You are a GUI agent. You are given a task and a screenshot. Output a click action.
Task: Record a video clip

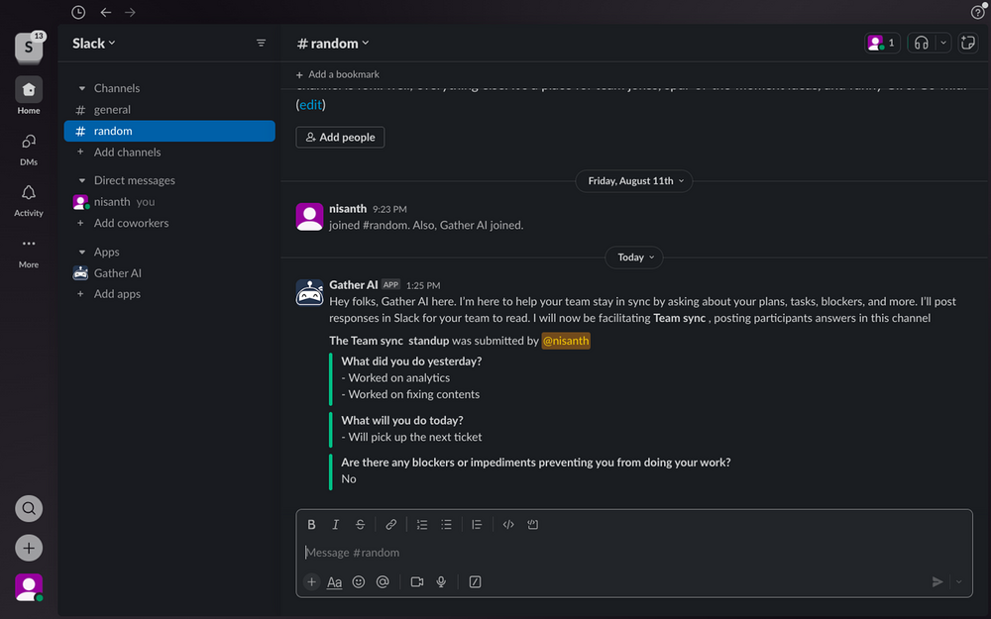417,581
